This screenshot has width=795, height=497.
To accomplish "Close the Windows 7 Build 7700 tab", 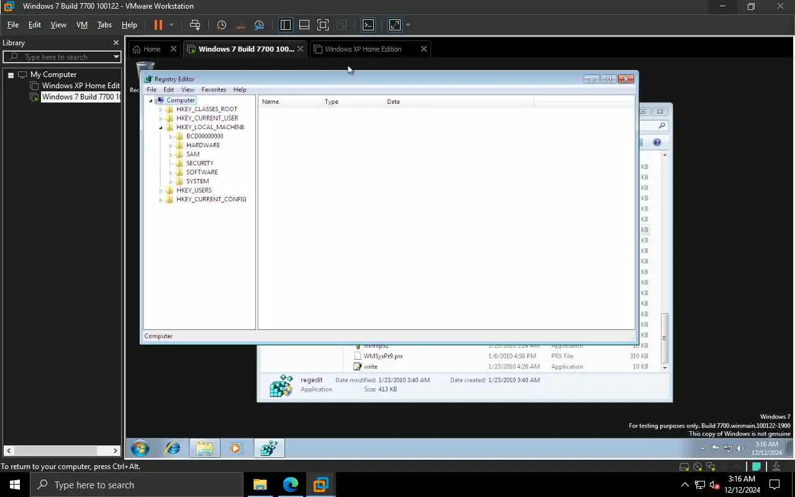I will (x=300, y=49).
